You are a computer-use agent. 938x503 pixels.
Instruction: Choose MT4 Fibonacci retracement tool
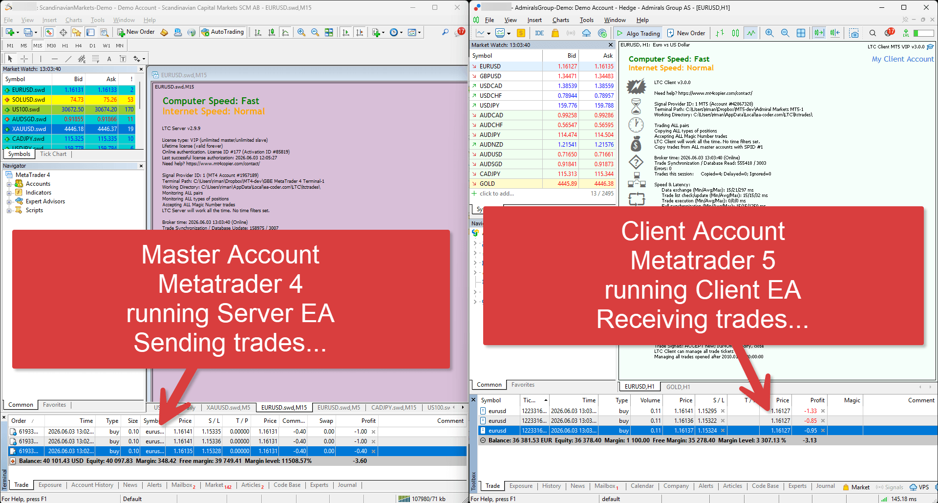pyautogui.click(x=96, y=59)
